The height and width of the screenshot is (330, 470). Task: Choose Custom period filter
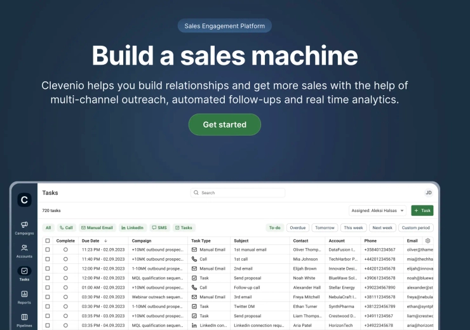coord(416,228)
